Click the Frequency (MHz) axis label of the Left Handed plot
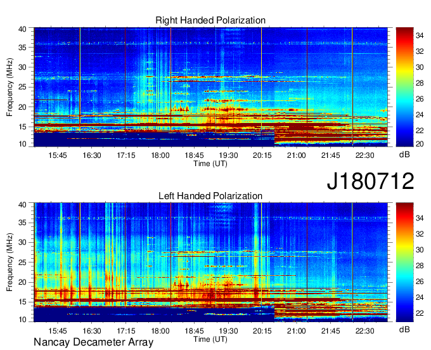The image size is (431, 350). coord(10,262)
